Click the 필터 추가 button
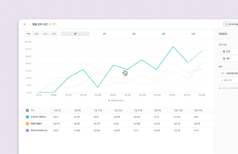 click(x=228, y=80)
